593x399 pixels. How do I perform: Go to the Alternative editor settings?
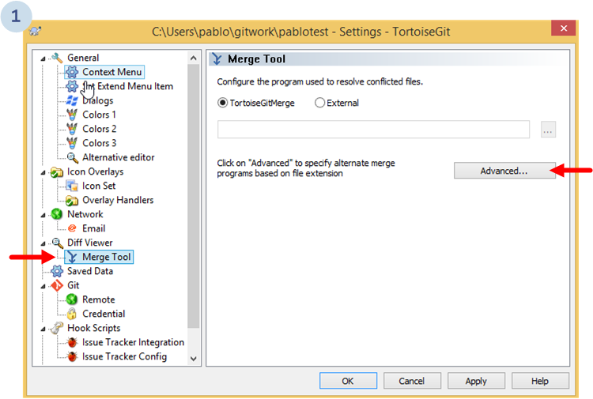coord(119,157)
